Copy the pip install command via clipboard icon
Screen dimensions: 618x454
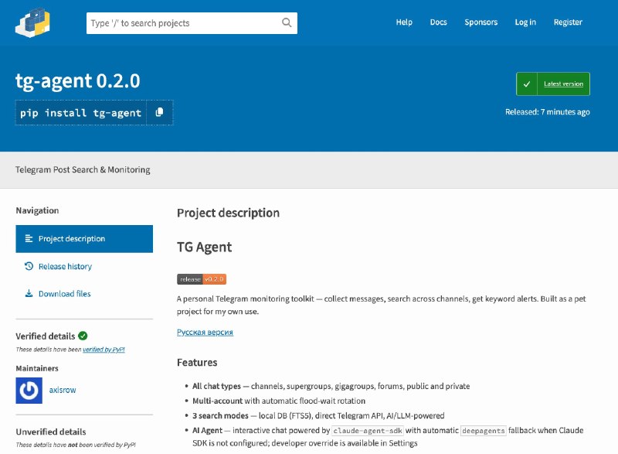(x=160, y=112)
